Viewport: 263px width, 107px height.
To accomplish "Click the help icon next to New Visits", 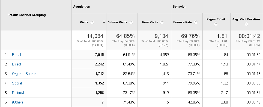I will (162, 22).
